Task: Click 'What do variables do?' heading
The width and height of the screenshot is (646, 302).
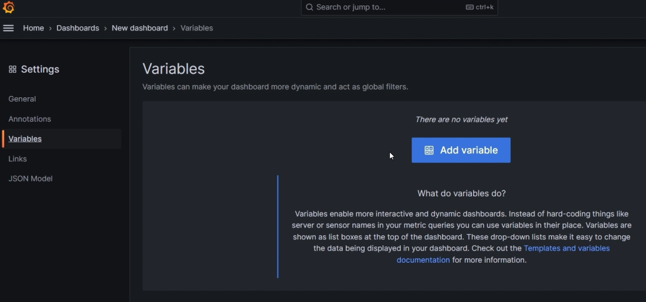Action: [x=461, y=193]
